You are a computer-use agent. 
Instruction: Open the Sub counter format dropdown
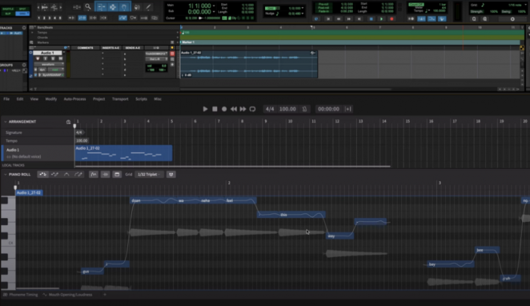214,12
